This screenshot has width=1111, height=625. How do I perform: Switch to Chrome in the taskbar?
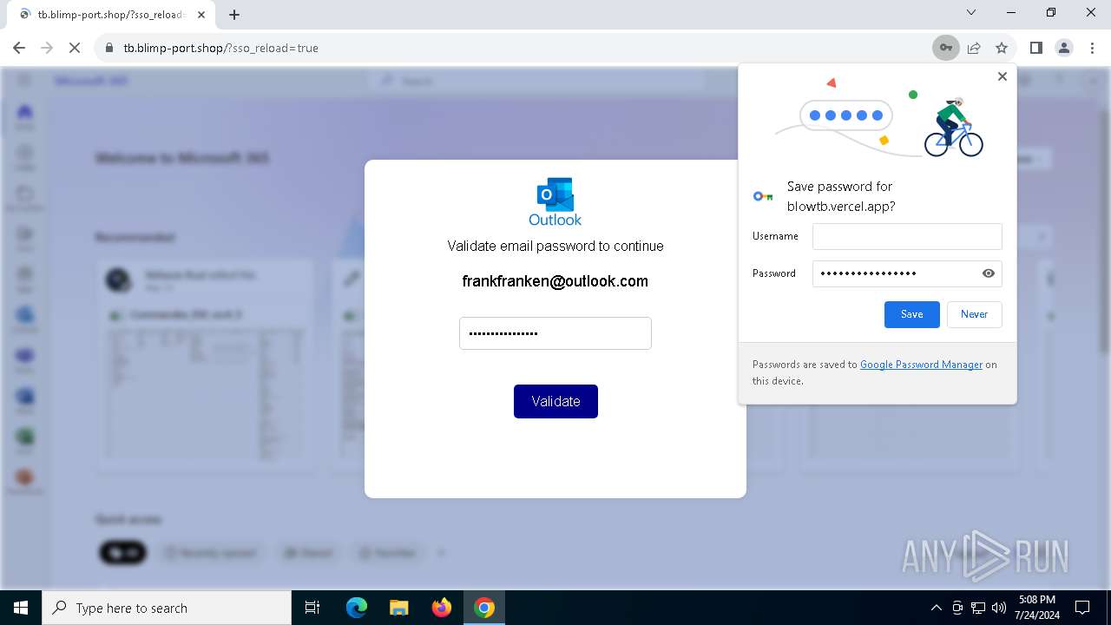(484, 608)
